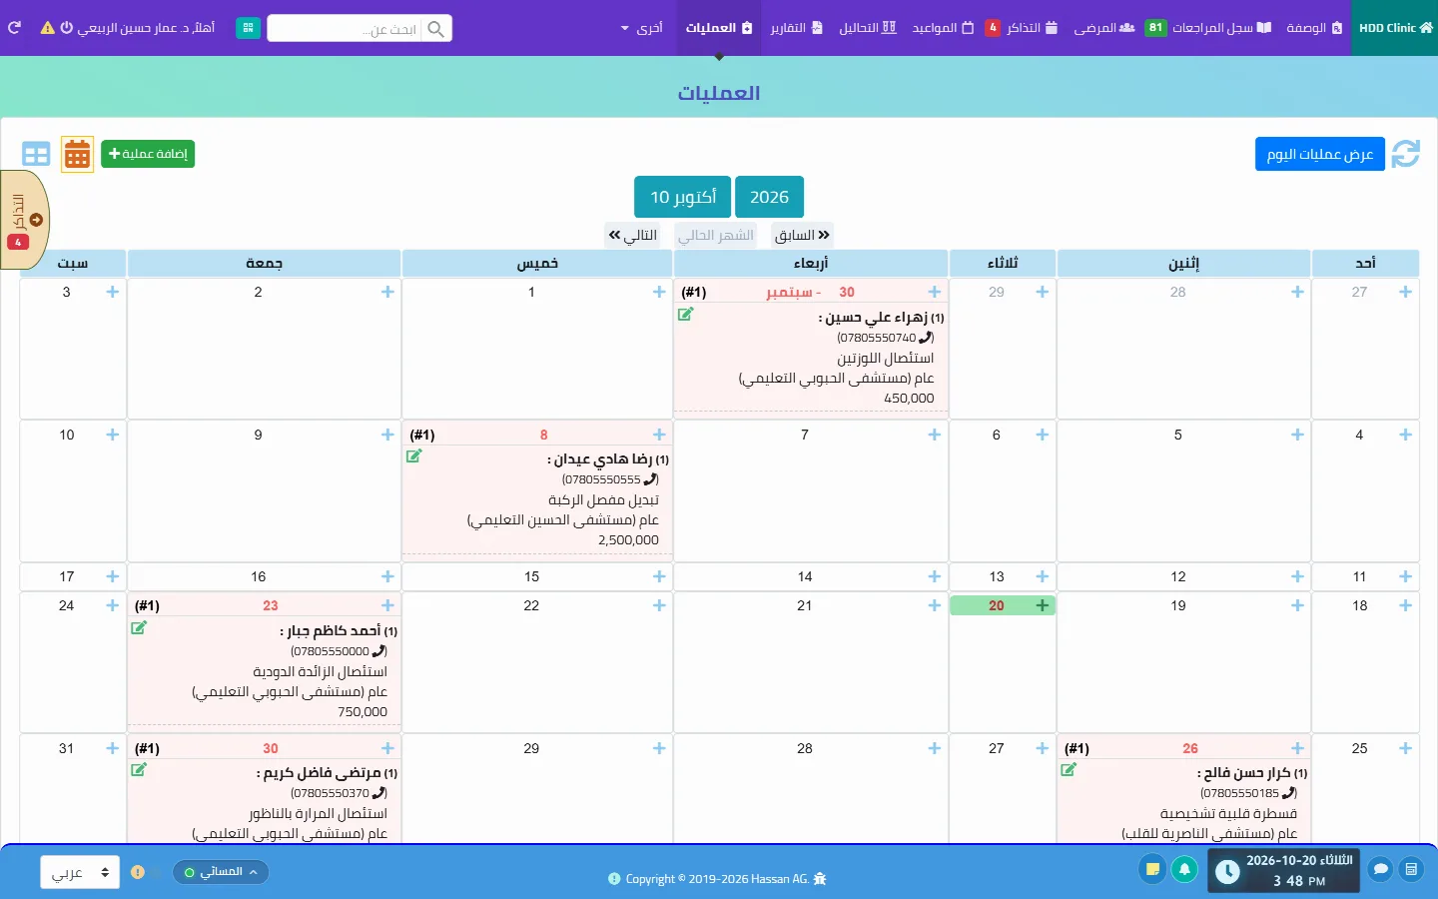Open the chat bubble icon in footer
This screenshot has width=1438, height=899.
[1380, 869]
